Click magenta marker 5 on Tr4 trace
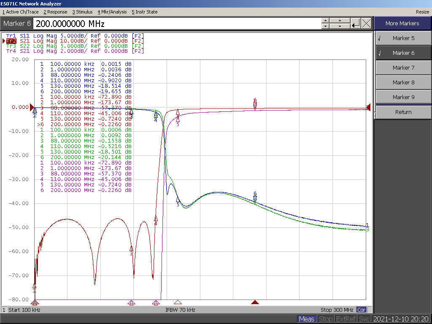The height and width of the screenshot is (324, 432). (178, 121)
